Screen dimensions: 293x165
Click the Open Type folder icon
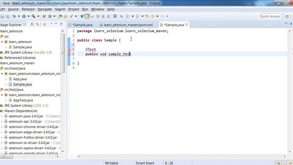pyautogui.click(x=60, y=16)
